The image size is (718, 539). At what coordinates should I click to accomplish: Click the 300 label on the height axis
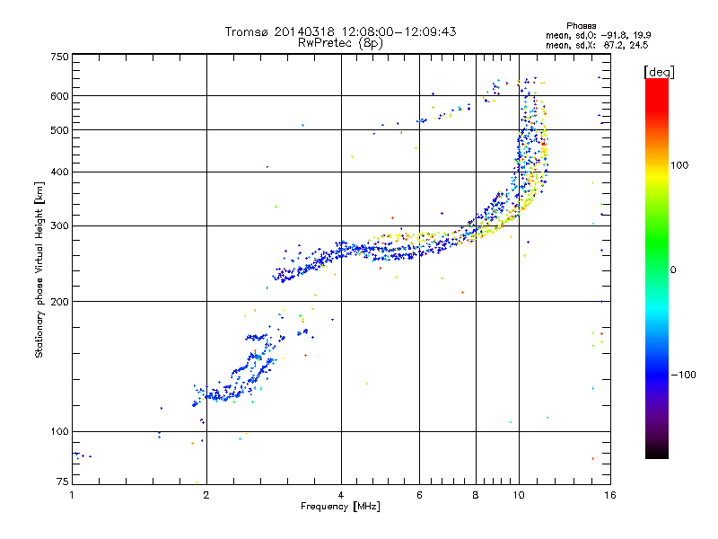(x=59, y=226)
